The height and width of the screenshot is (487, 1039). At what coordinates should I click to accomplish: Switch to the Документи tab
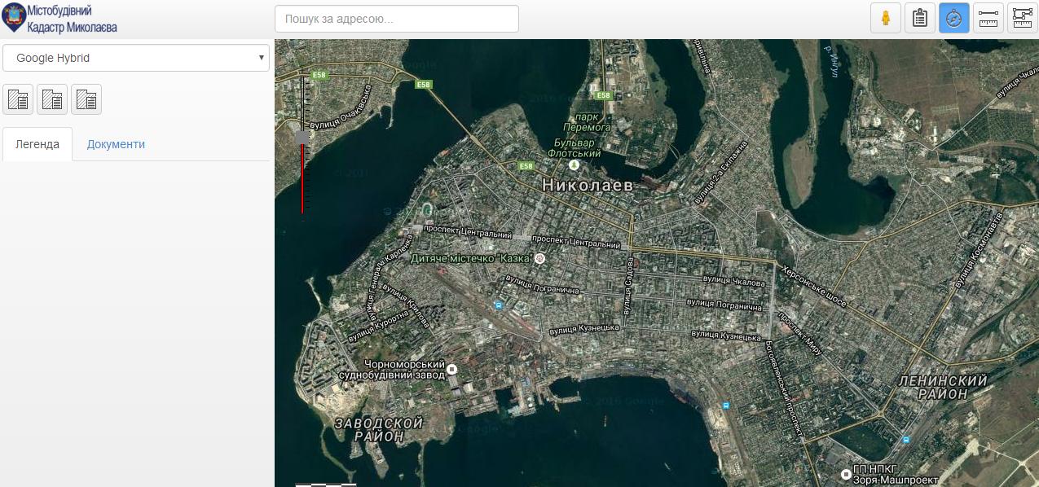(116, 144)
